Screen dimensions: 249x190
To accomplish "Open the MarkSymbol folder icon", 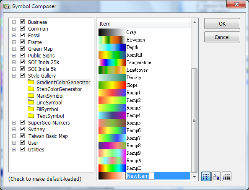I will point(31,96).
